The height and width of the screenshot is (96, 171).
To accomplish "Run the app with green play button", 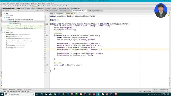I will click(x=39, y=6).
